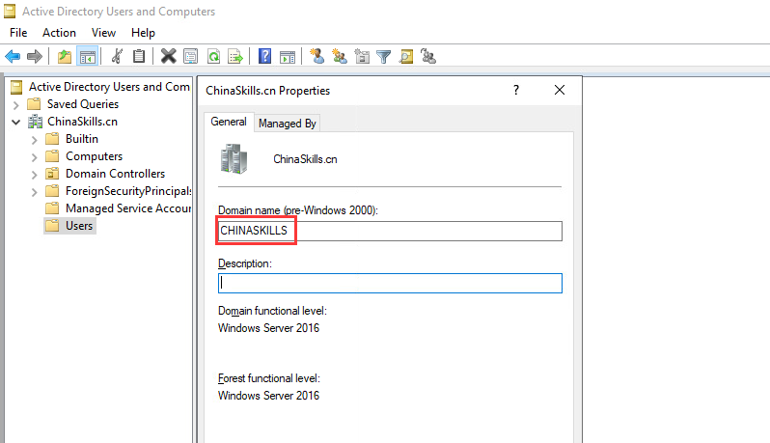Close the ChinaSkills.cn Properties dialog
This screenshot has height=443, width=770.
(560, 90)
